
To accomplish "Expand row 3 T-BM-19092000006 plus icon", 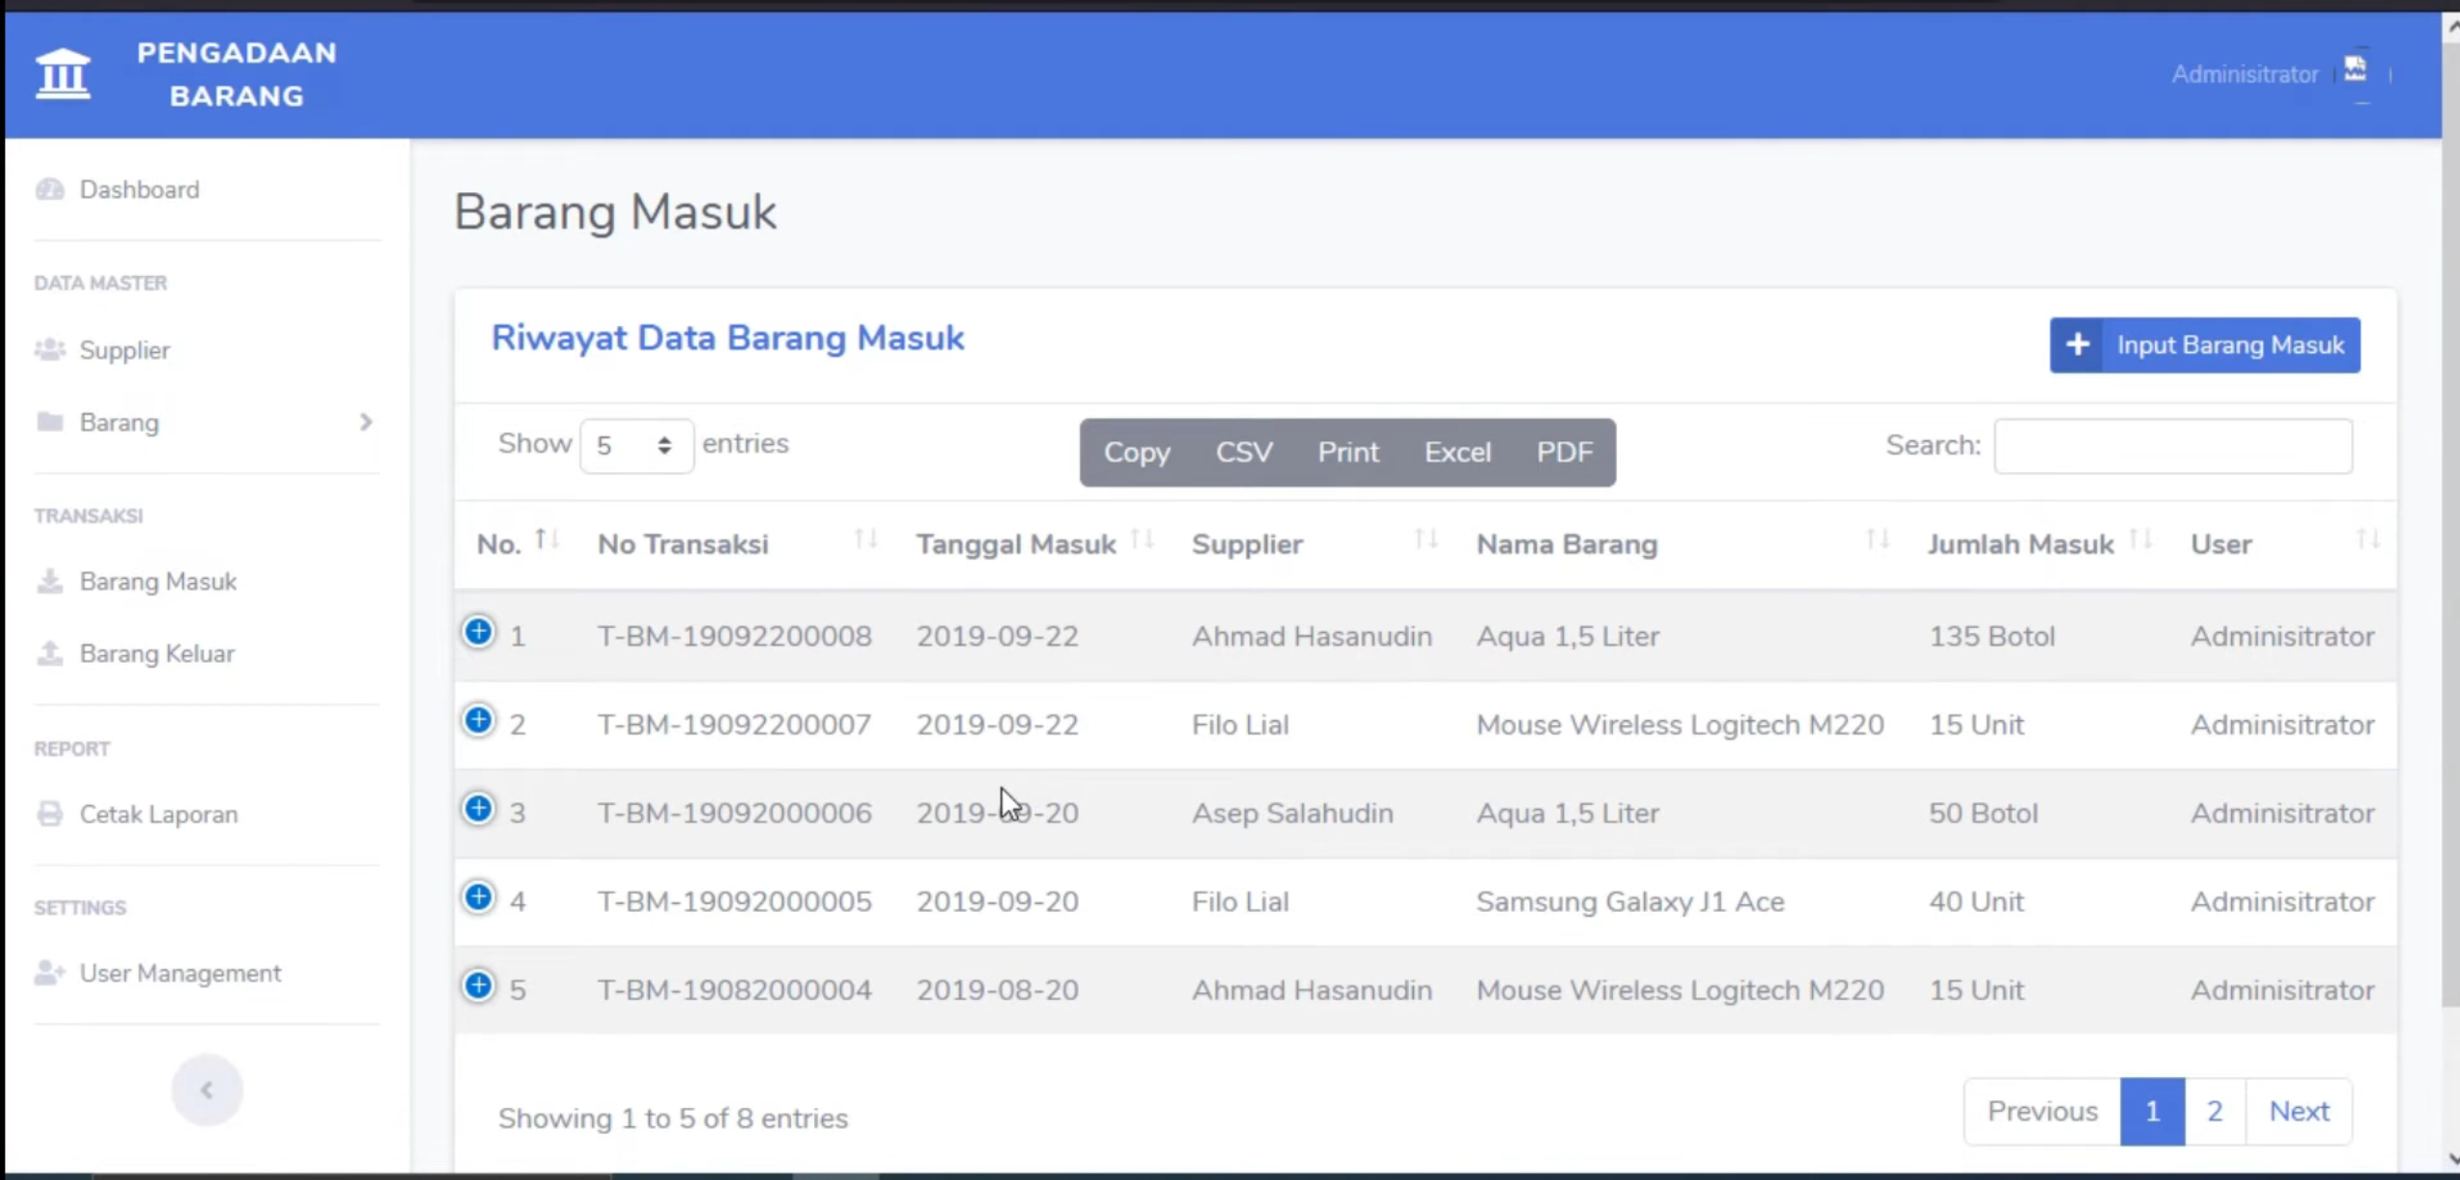I will (x=478, y=809).
